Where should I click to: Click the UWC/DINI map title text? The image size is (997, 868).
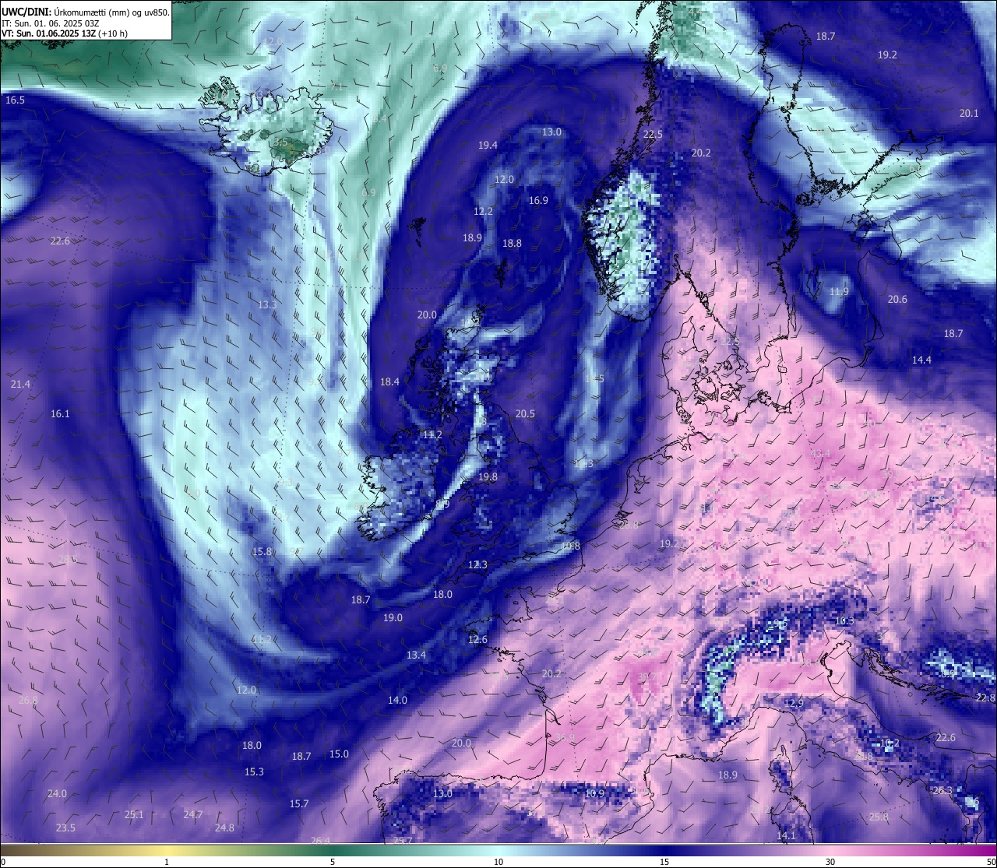pos(85,12)
